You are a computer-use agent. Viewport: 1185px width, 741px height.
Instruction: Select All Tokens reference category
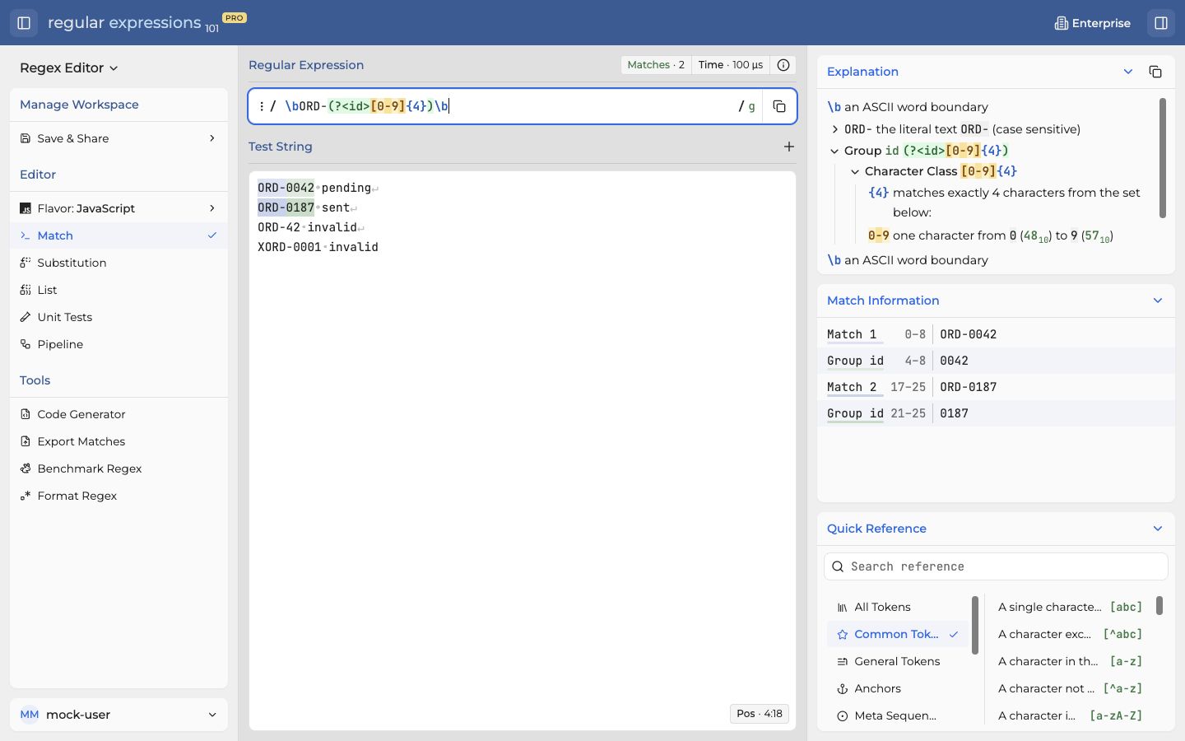pyautogui.click(x=897, y=607)
